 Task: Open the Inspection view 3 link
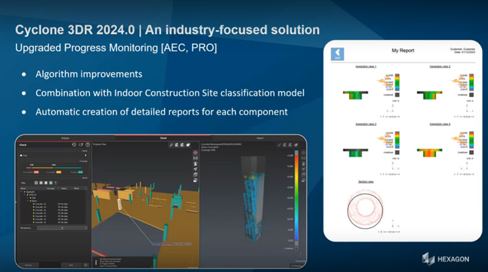pos(365,124)
